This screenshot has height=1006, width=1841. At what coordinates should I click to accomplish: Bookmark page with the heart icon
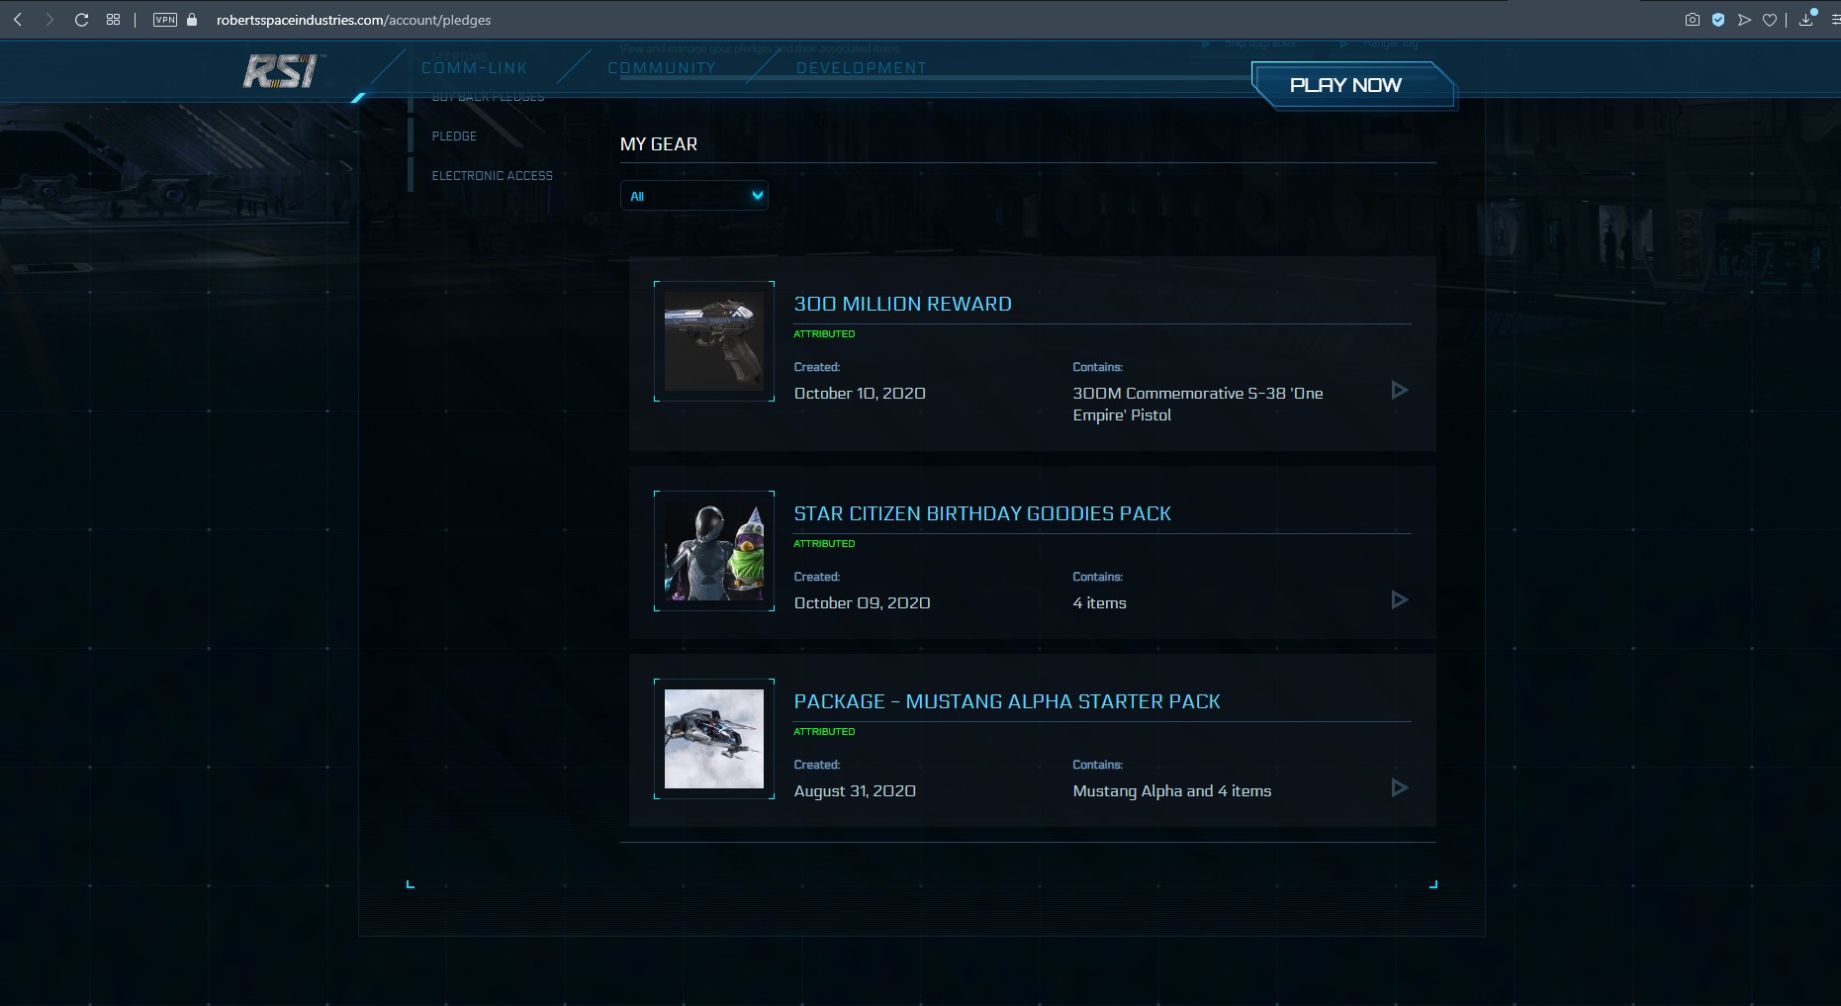click(x=1770, y=20)
